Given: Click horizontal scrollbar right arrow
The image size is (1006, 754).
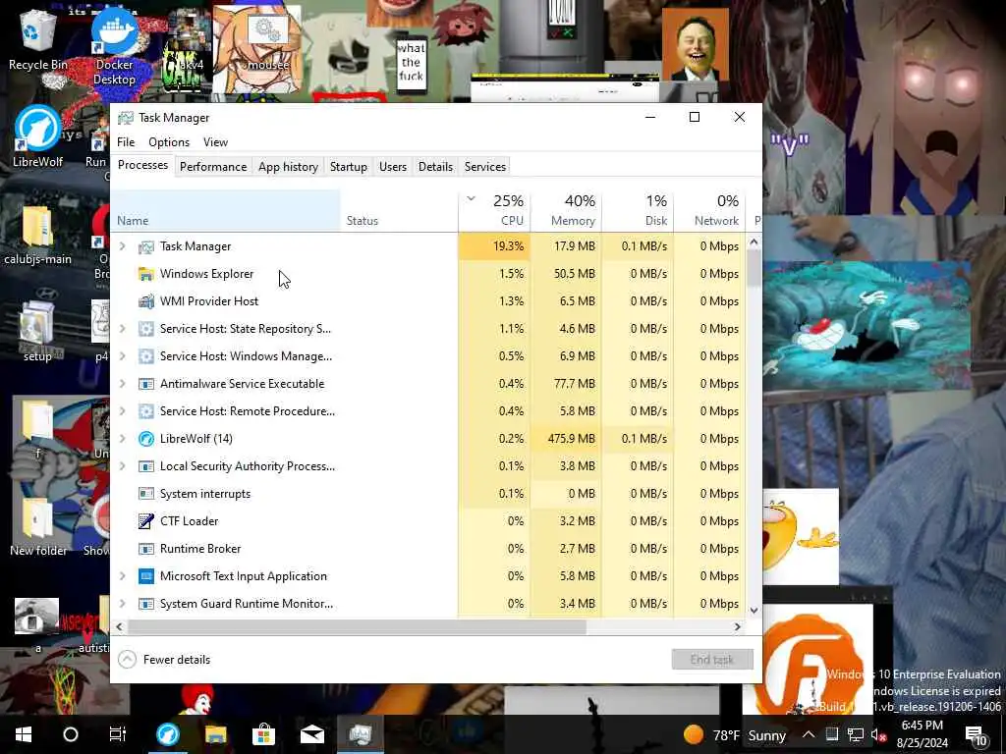Looking at the screenshot, I should click(x=738, y=627).
